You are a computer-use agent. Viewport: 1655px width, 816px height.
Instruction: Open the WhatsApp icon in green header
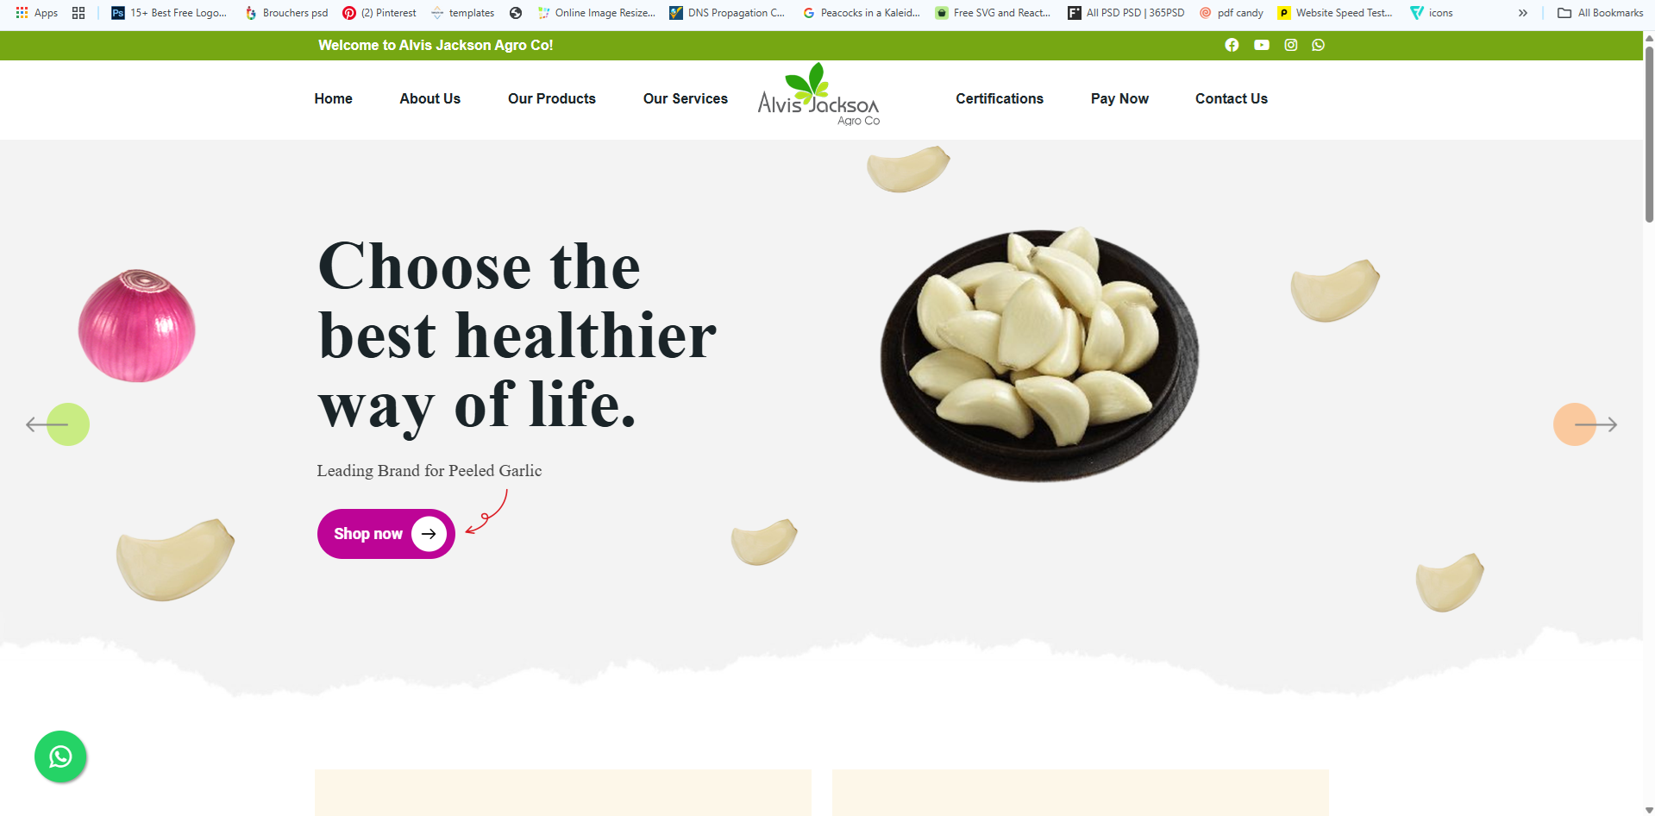1319,45
